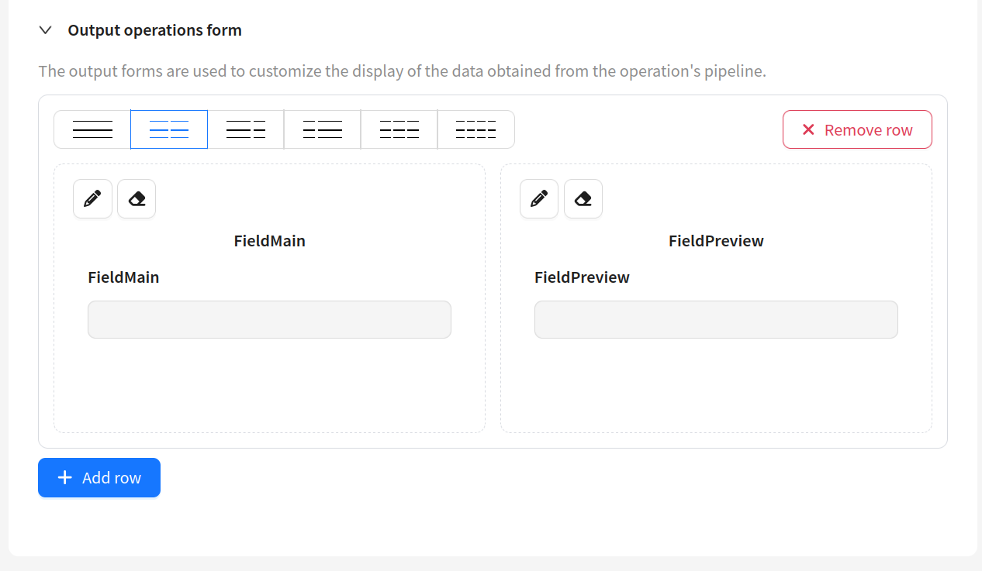Focus the FieldMain input box
Screen dimensions: 982x571
coord(269,319)
